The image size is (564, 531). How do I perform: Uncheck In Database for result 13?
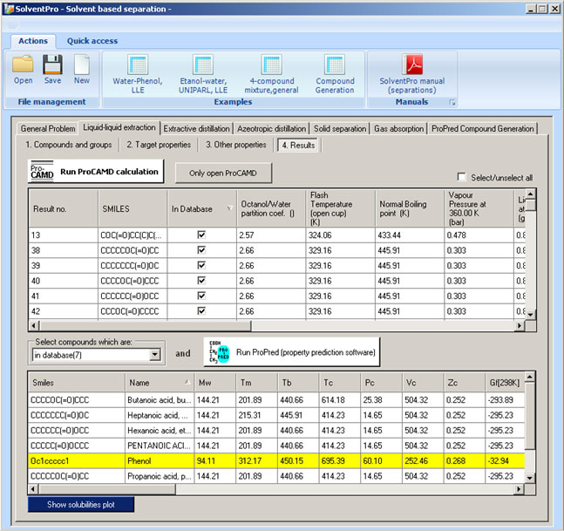pyautogui.click(x=201, y=235)
